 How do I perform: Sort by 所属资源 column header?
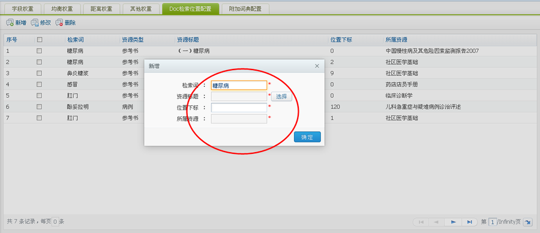[x=397, y=40]
